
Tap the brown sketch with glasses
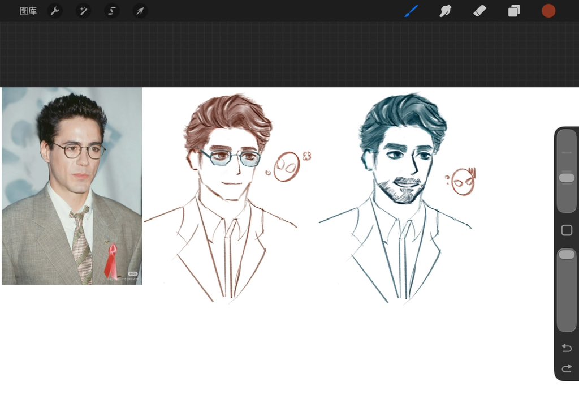pyautogui.click(x=221, y=198)
